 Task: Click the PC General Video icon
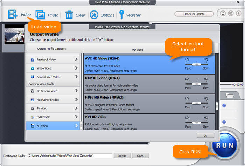coord(32,91)
